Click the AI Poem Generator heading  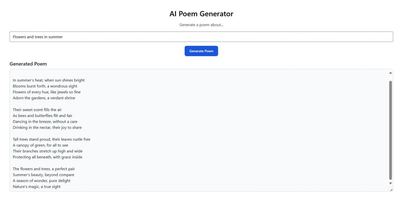201,14
